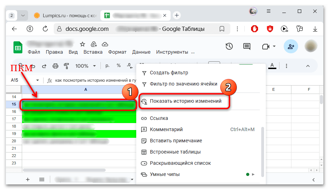Image resolution: width=329 pixels, height=190 pixels.
Task: Star the document title
Action: [x=83, y=44]
